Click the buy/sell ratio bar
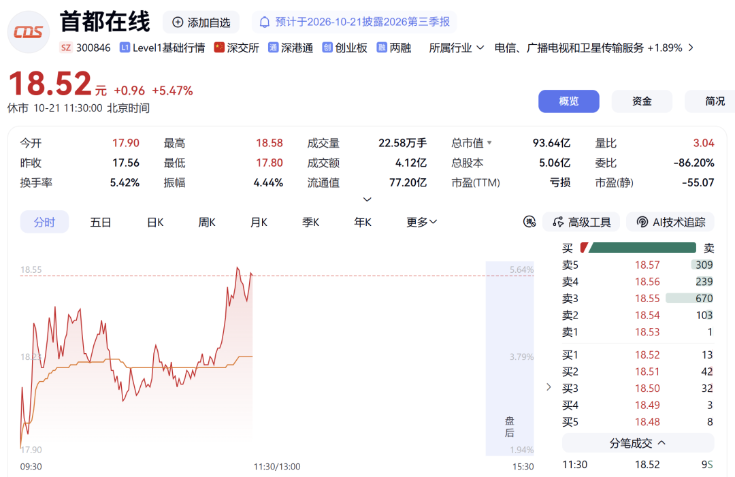 tap(638, 248)
